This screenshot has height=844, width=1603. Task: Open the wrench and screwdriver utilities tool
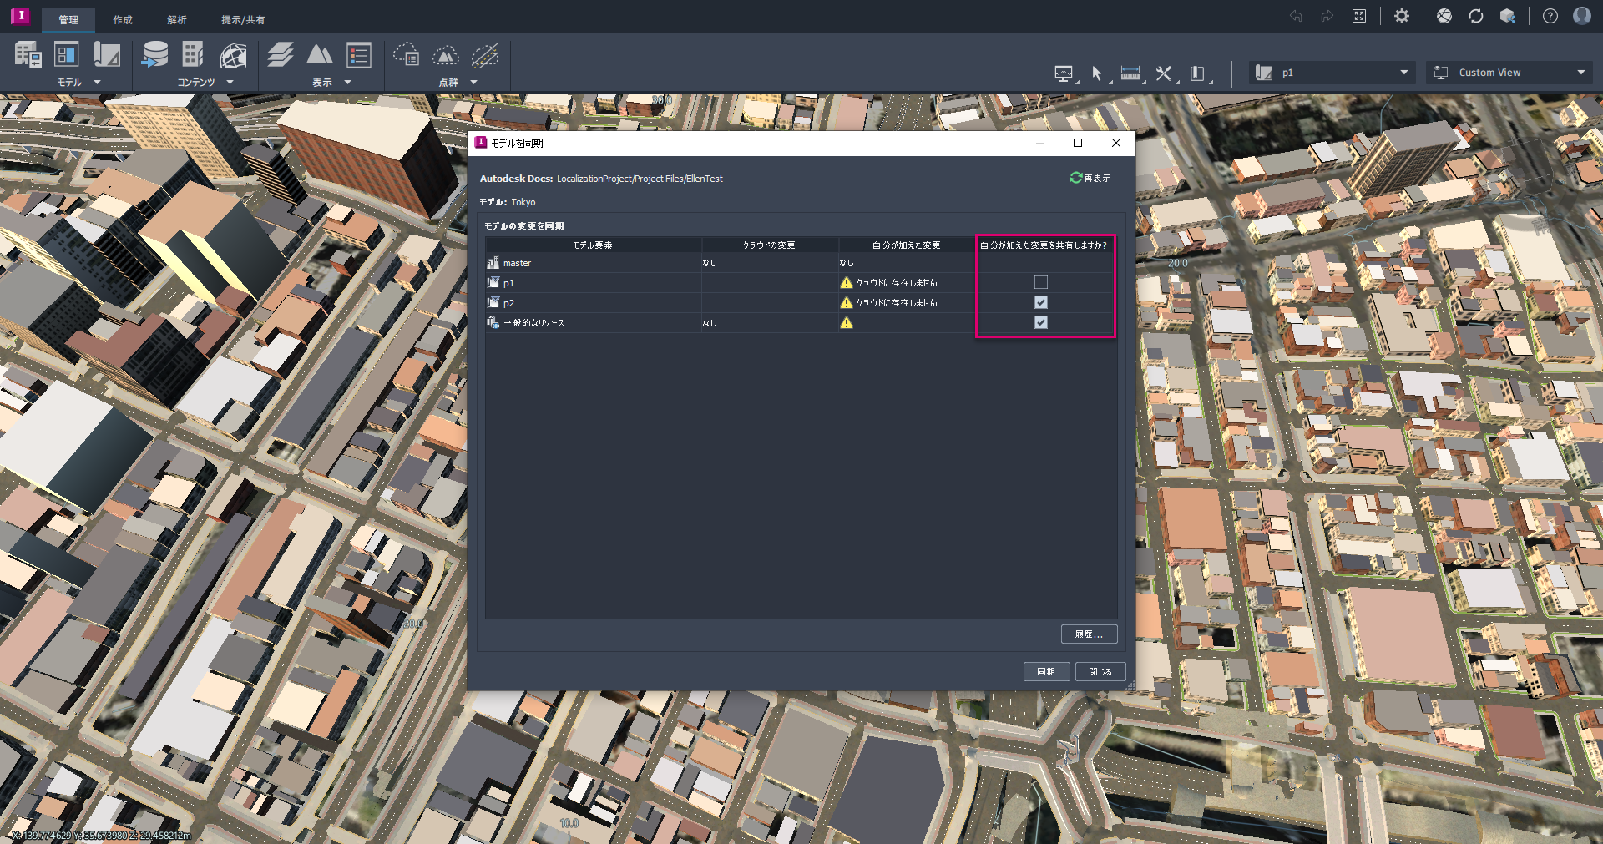[1164, 73]
